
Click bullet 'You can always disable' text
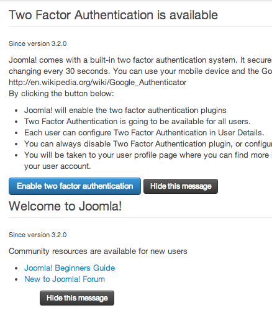148,144
